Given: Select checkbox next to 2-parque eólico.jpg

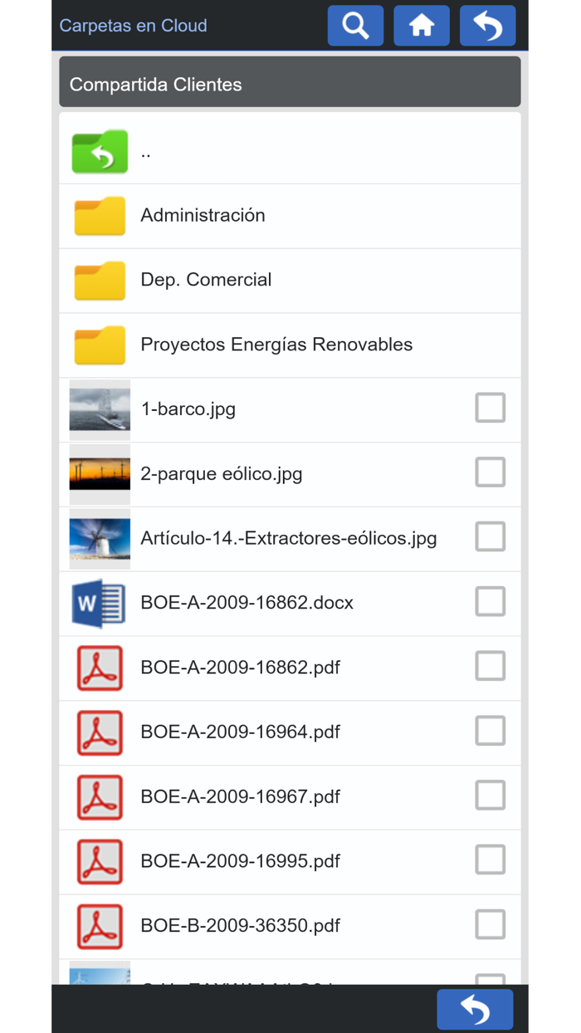Looking at the screenshot, I should [x=490, y=472].
